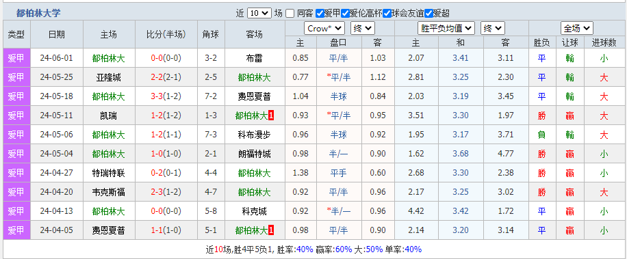Image resolution: width=627 pixels, height=259 pixels.
Task: Click the red card badge in the 凯瑞 row
Action: tap(271, 115)
